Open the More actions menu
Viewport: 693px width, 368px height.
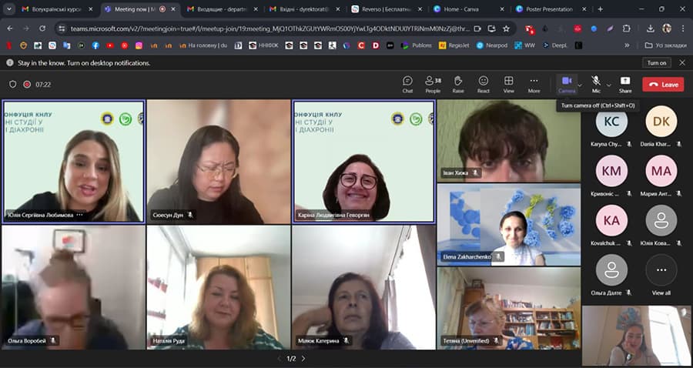534,84
